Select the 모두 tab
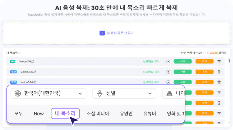 pos(19,113)
